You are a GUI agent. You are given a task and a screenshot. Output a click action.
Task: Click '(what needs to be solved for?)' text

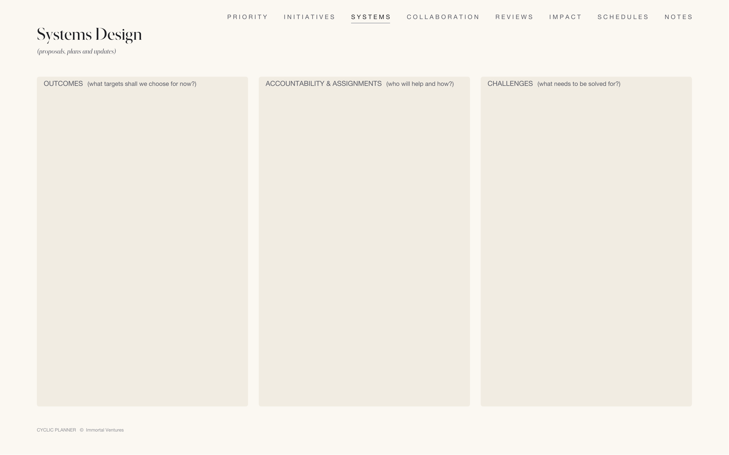(579, 84)
